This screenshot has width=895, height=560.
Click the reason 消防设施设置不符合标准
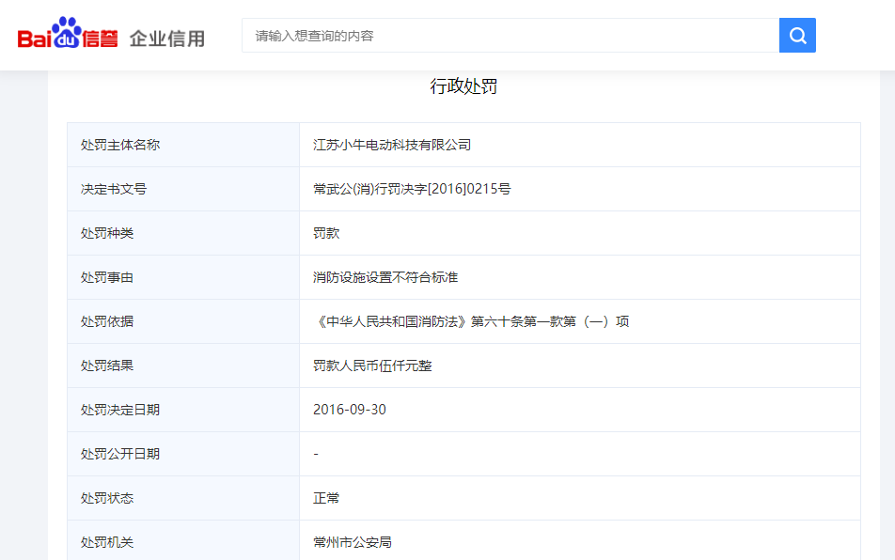[385, 278]
